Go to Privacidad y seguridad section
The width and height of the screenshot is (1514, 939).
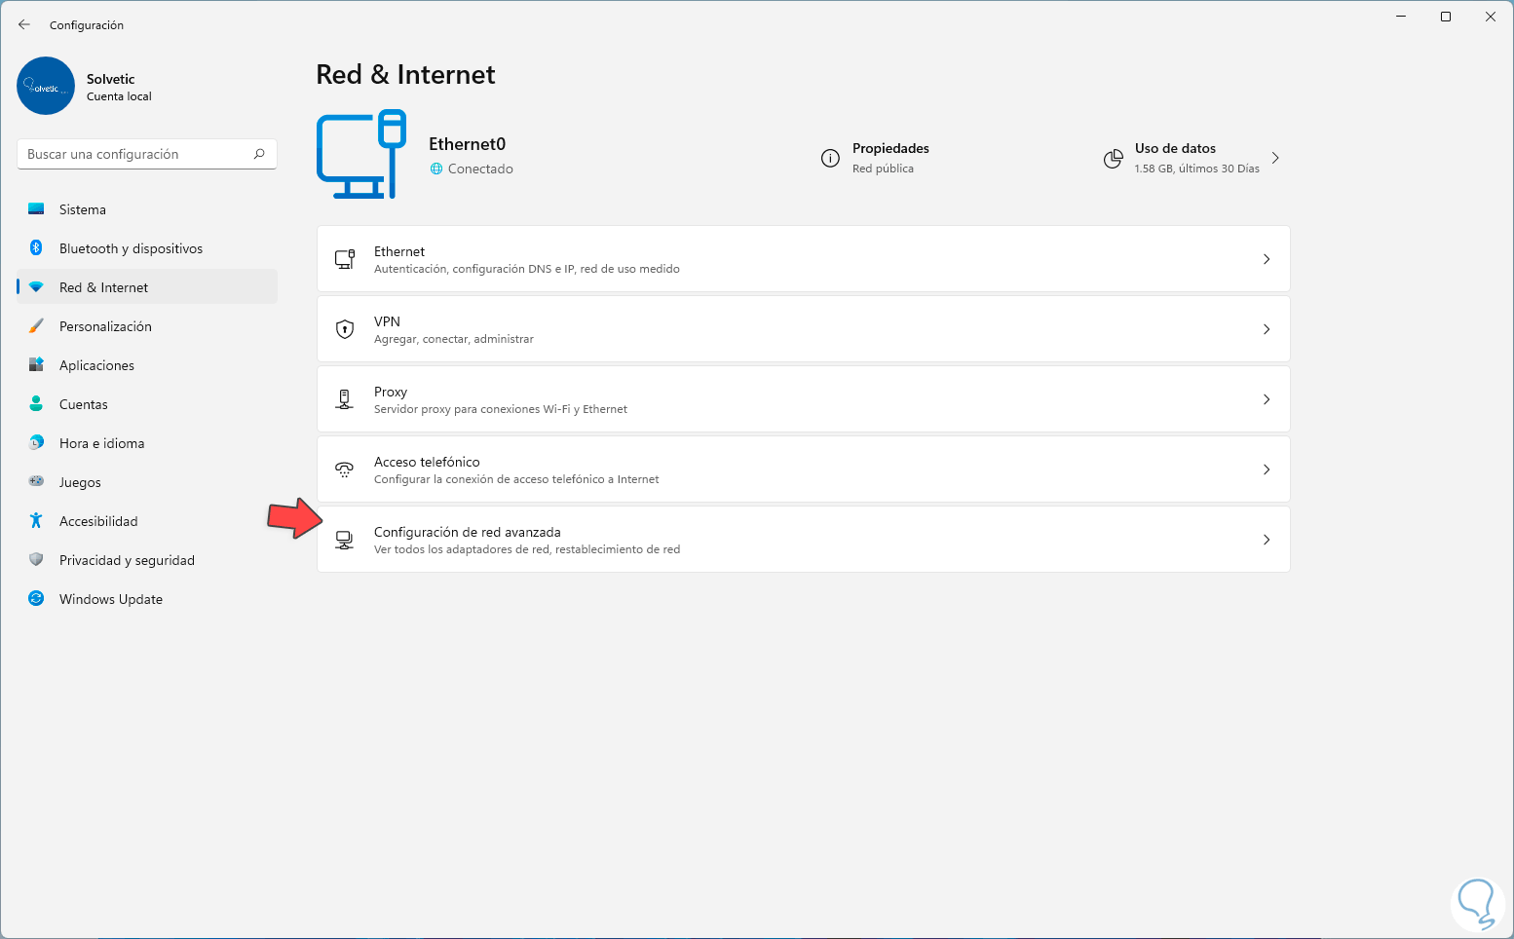tap(127, 560)
